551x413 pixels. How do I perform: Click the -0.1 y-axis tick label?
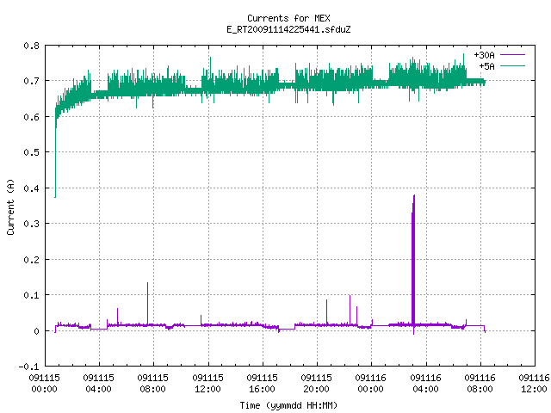click(28, 367)
